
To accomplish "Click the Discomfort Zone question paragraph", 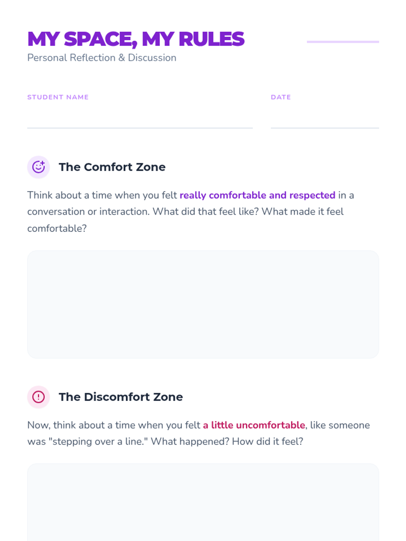I will (x=199, y=433).
